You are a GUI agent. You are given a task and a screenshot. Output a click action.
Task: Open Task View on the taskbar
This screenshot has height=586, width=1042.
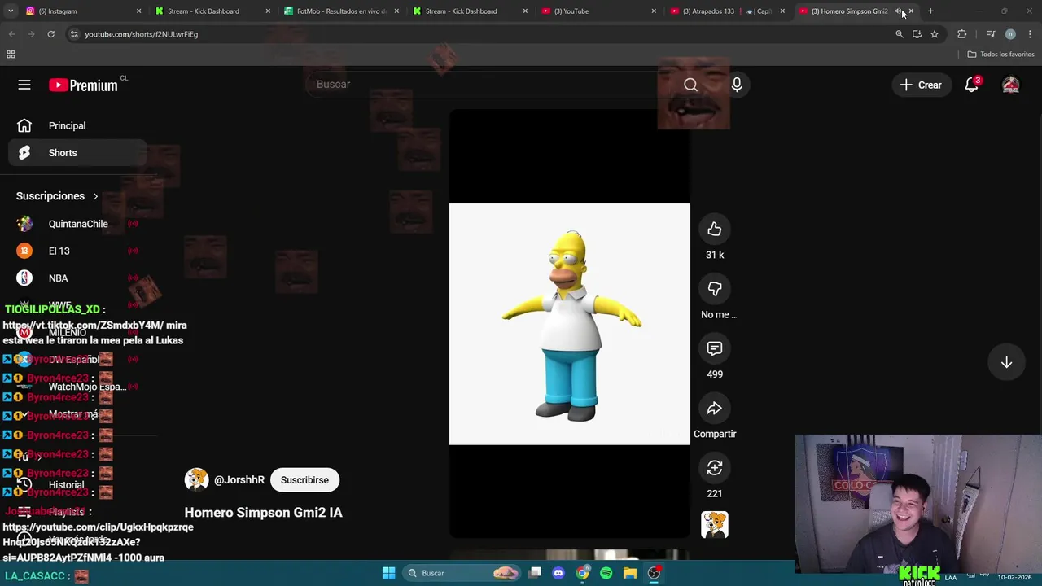pos(535,573)
